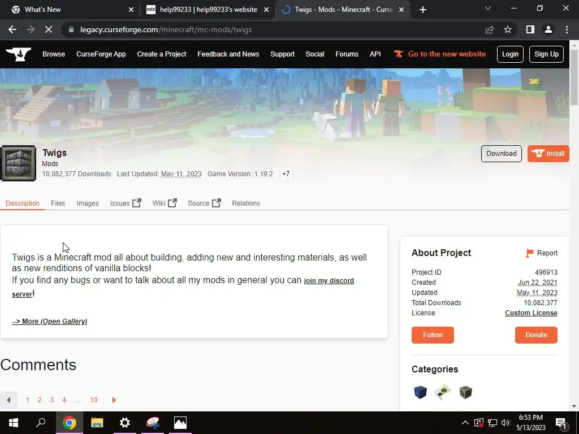Open Windows Start menu
The height and width of the screenshot is (434, 579).
14,422
